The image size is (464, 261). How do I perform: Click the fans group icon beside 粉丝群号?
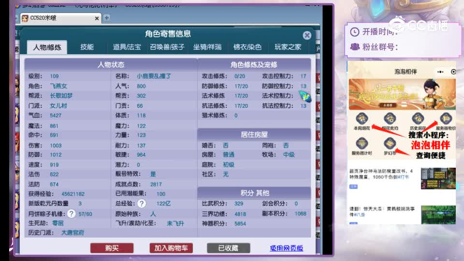pos(355,47)
